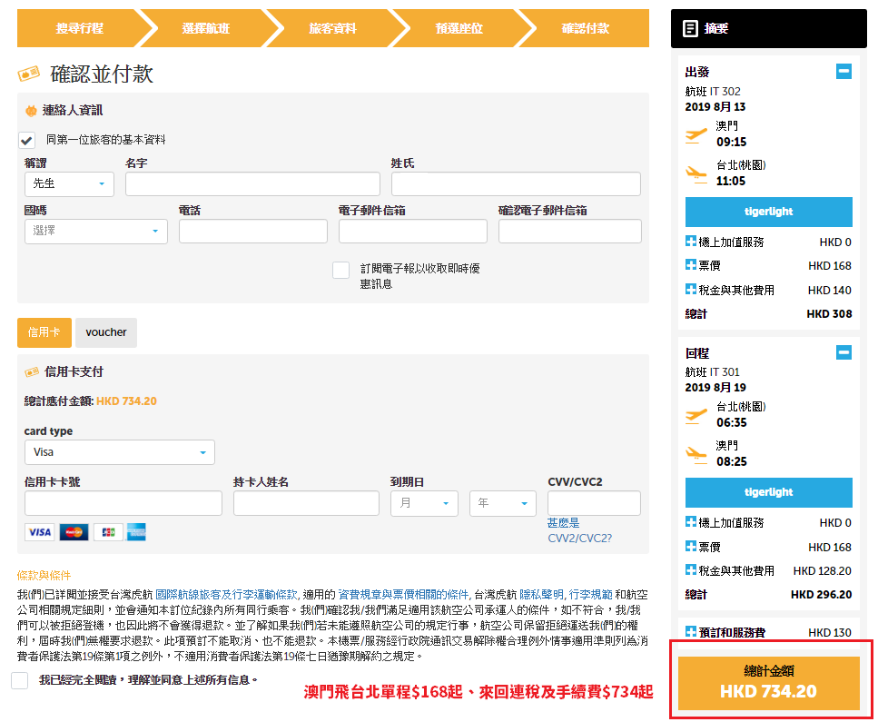Image resolution: width=878 pixels, height=722 pixels.
Task: Collapse the 出發 section with minus icon
Action: 843,71
